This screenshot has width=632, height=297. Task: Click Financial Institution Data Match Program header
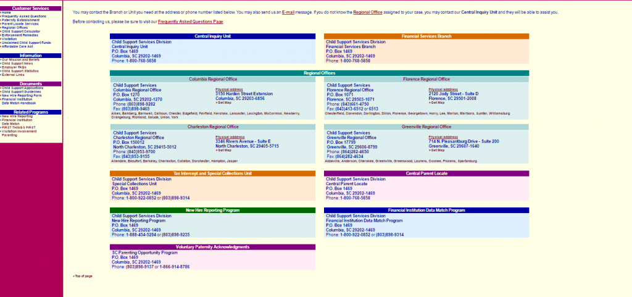click(x=426, y=211)
